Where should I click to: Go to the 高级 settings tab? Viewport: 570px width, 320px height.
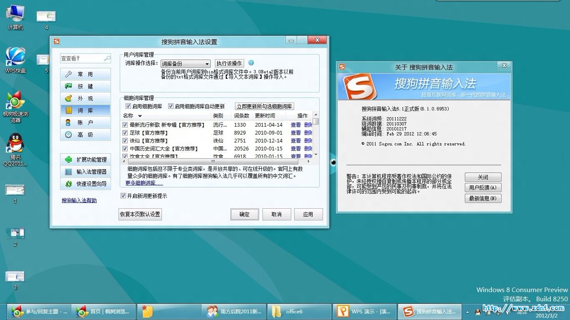point(86,135)
